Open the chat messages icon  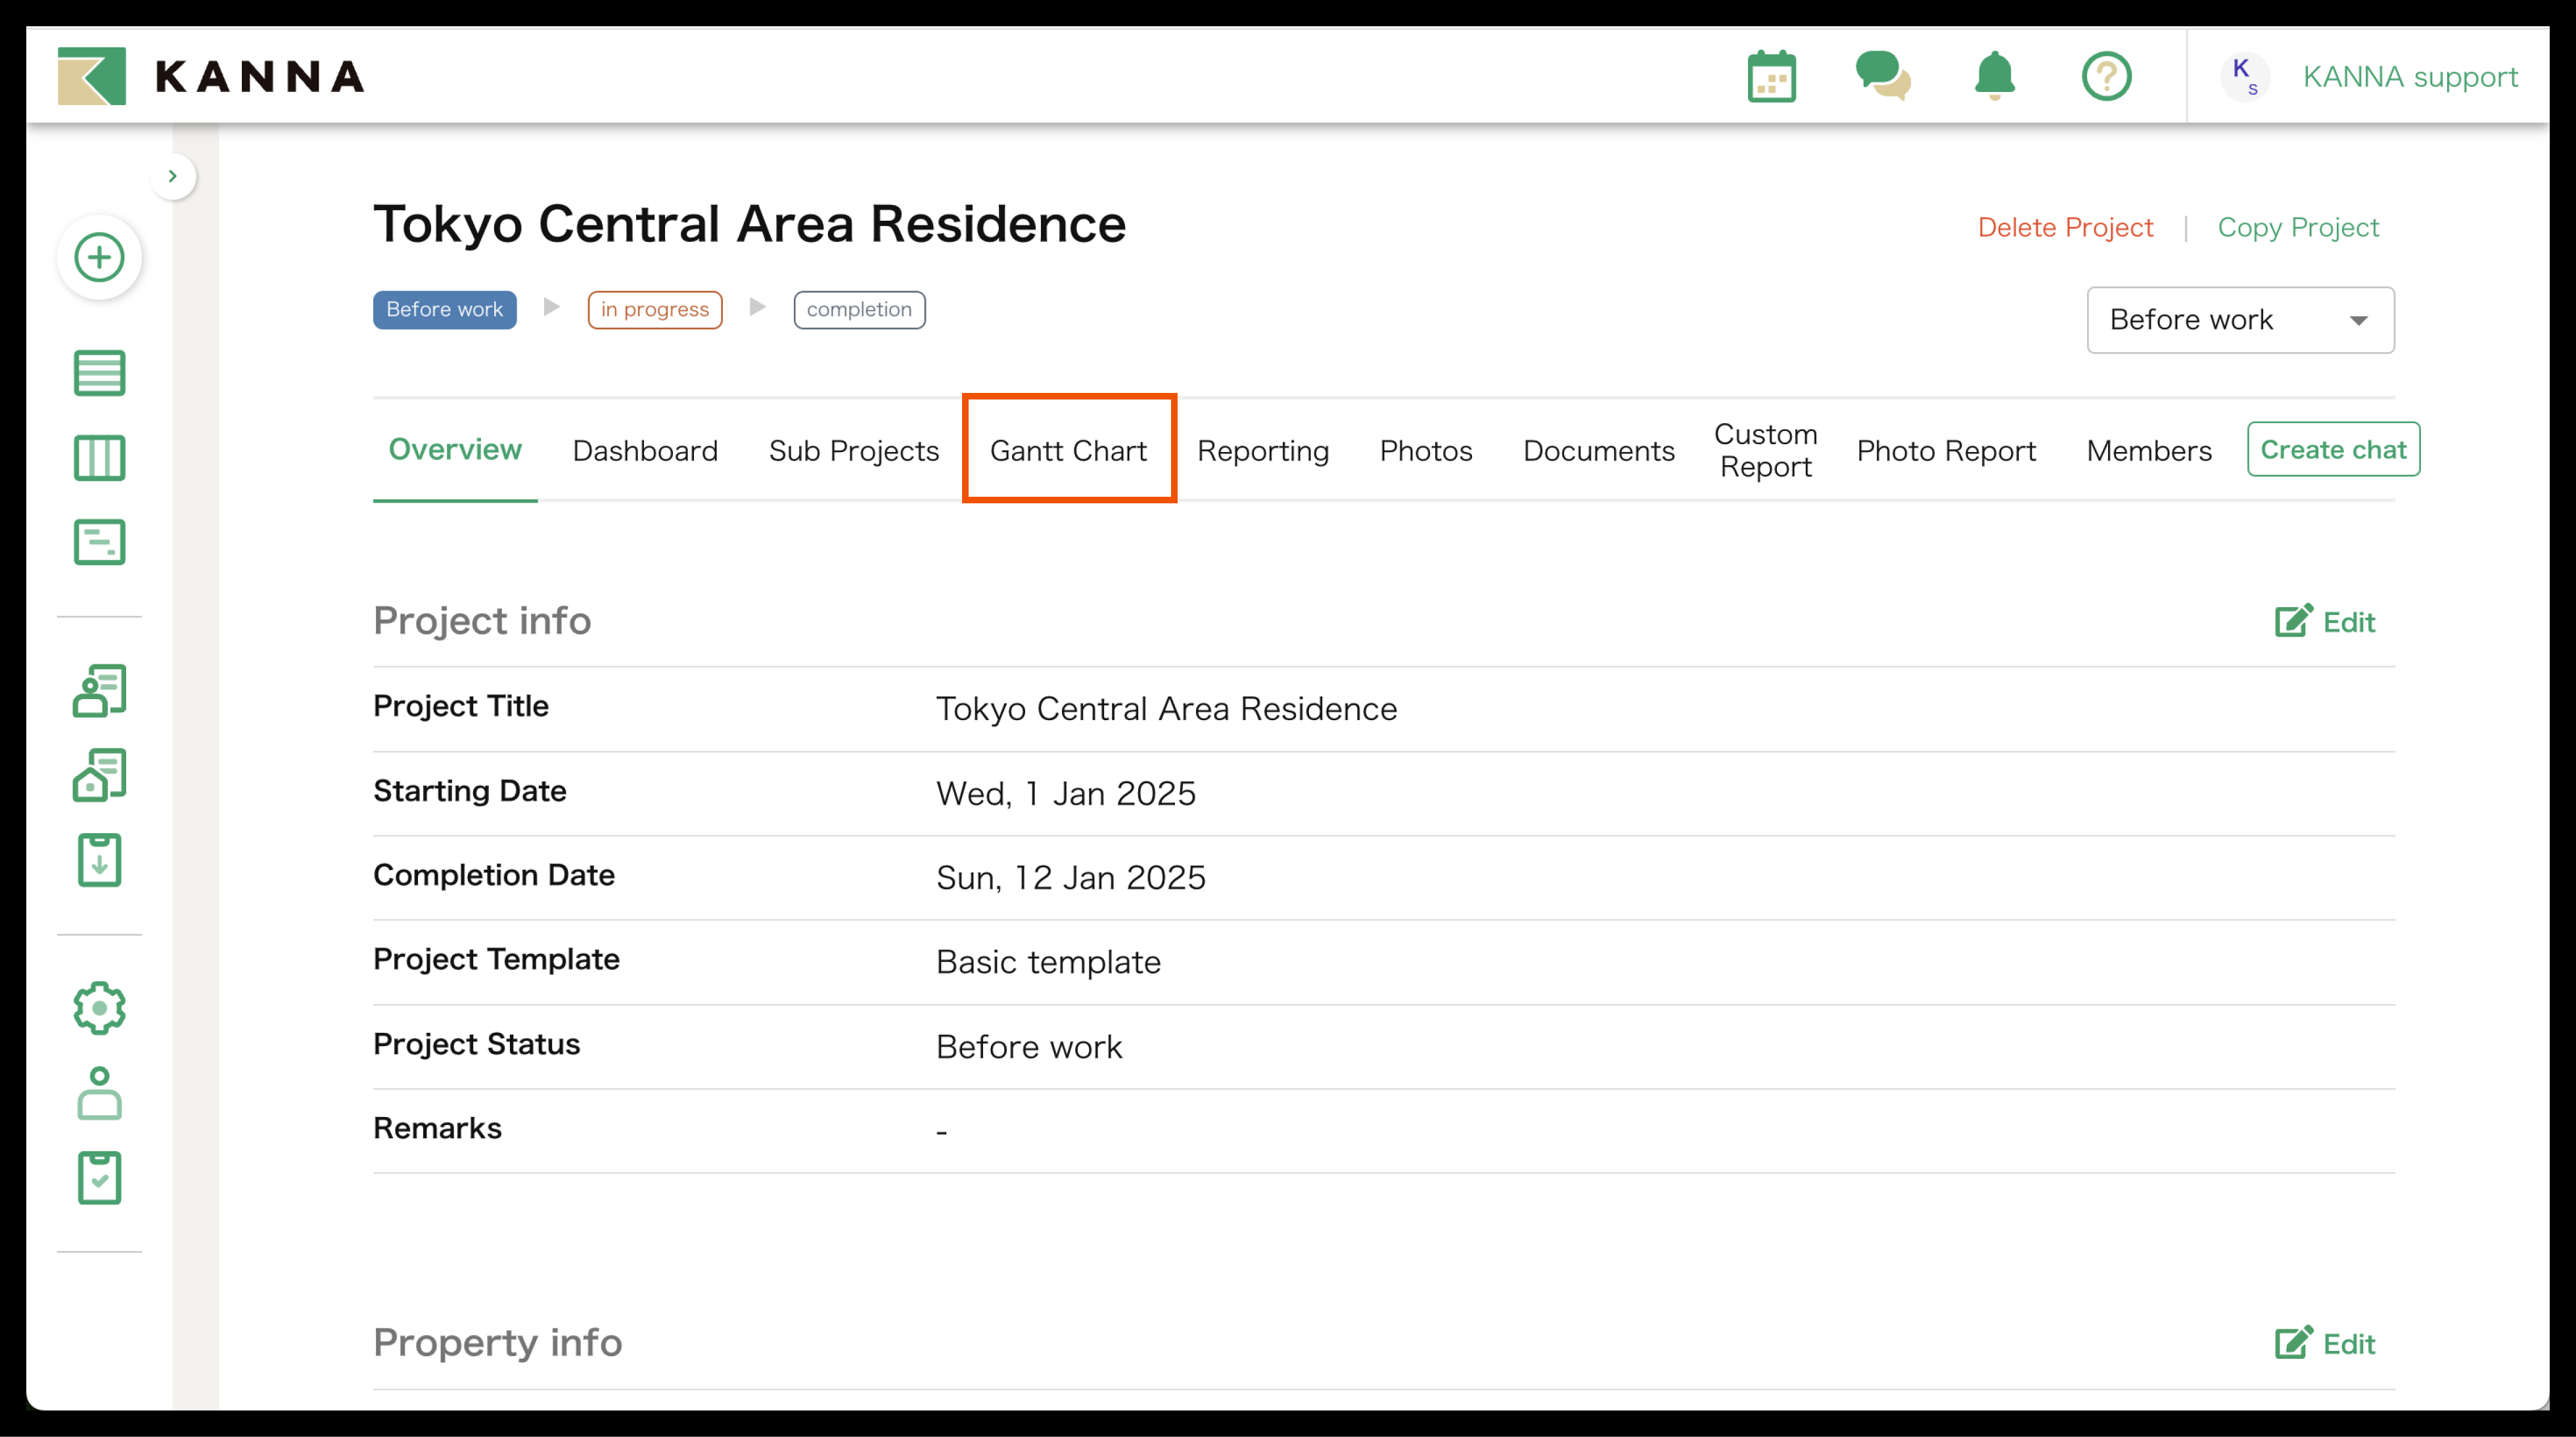coord(1884,76)
